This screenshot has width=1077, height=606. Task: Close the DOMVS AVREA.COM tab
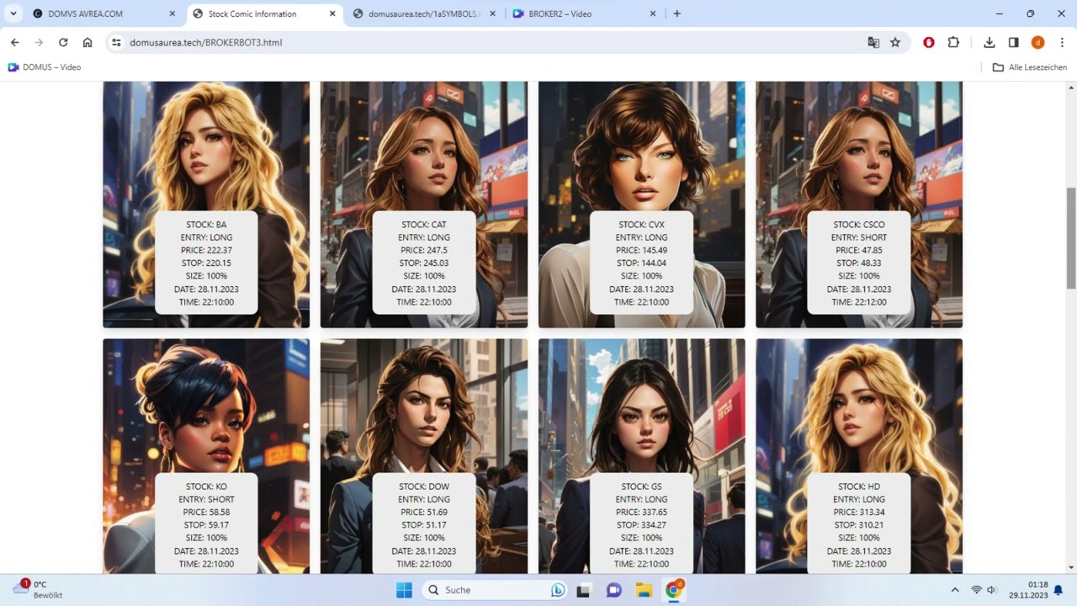tap(172, 13)
